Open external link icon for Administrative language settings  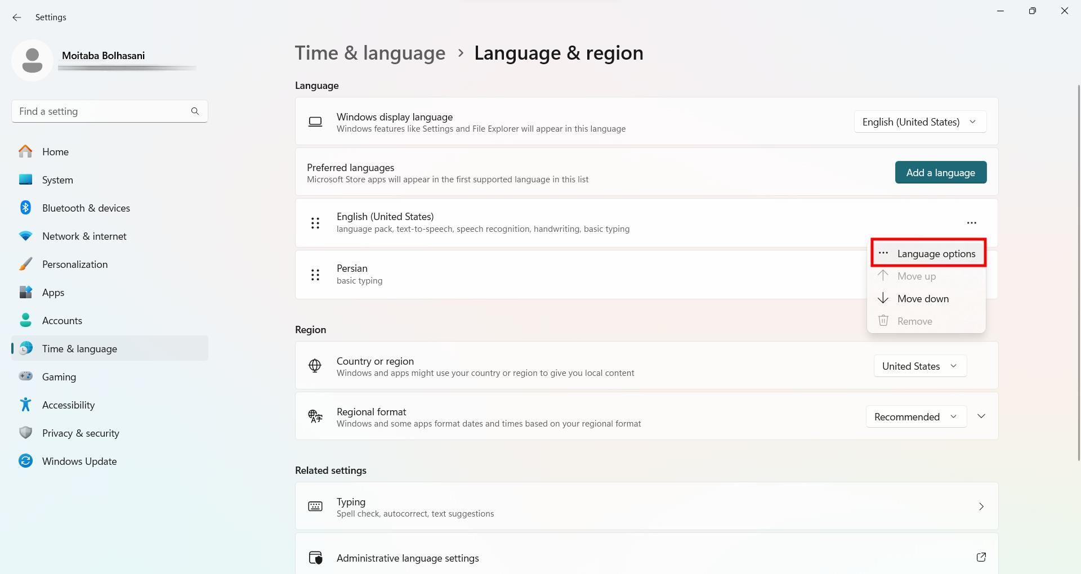pos(981,558)
